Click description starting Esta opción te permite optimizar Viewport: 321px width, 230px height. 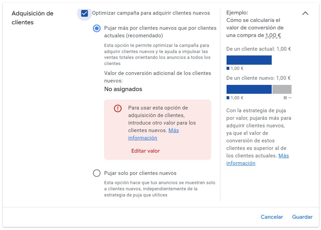pos(157,54)
